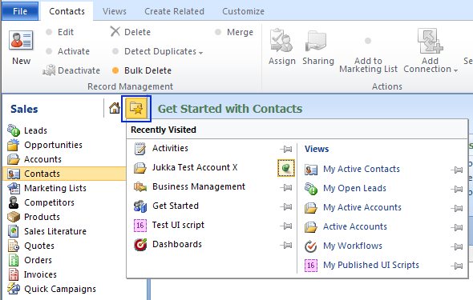473x300 pixels.
Task: Open Leads in the Sales sidebar
Action: click(x=27, y=130)
